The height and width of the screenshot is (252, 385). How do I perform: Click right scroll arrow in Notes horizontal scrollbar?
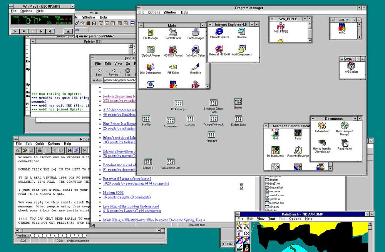tap(159, 230)
